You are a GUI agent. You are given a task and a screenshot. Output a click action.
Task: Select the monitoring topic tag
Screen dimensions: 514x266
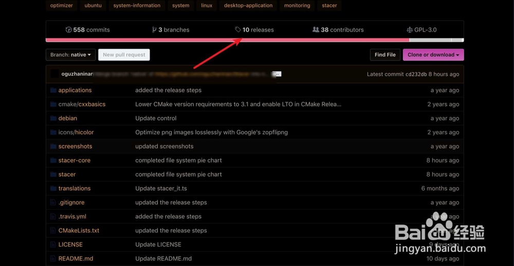[297, 6]
